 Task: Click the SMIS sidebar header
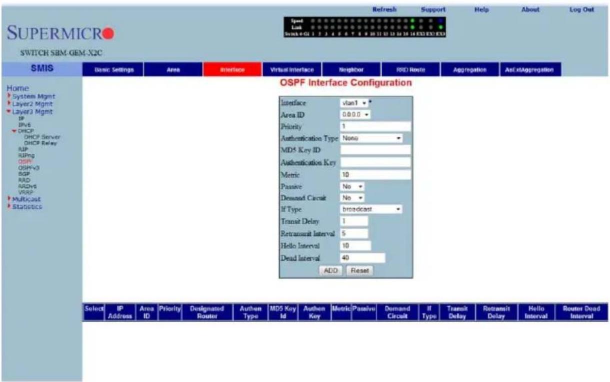[x=41, y=70]
